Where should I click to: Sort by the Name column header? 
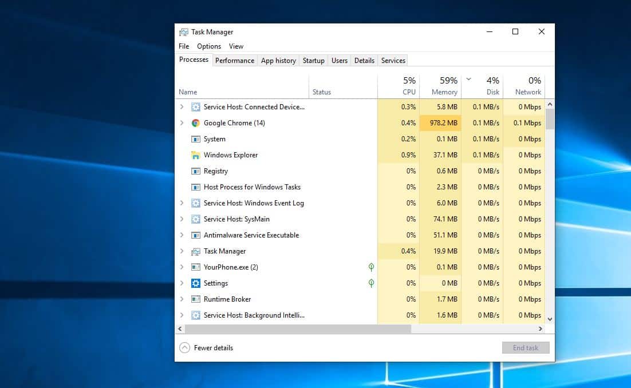click(x=242, y=86)
